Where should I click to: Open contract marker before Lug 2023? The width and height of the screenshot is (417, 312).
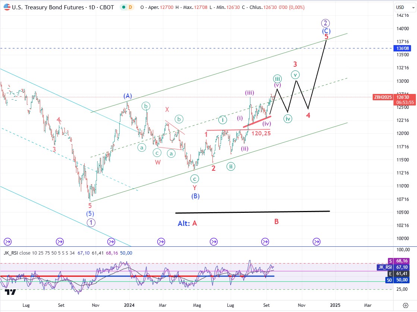[x=8, y=242]
